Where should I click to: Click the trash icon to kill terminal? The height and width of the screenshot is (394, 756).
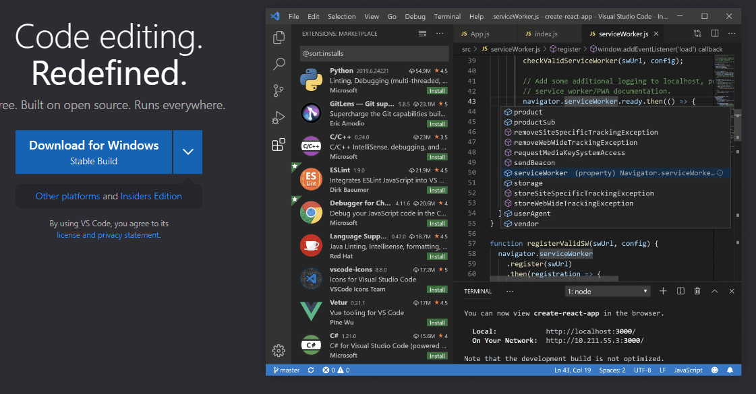697,291
